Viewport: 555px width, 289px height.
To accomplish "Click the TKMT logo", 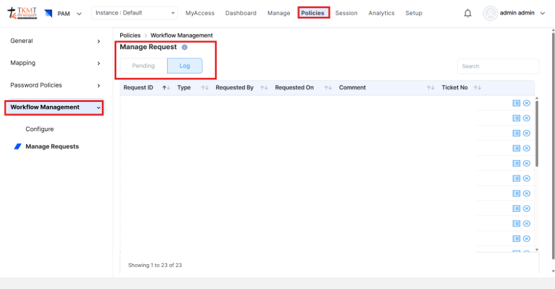I will (22, 13).
